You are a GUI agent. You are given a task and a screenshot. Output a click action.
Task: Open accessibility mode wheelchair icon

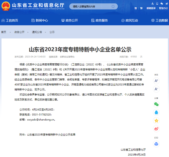[x=152, y=3]
